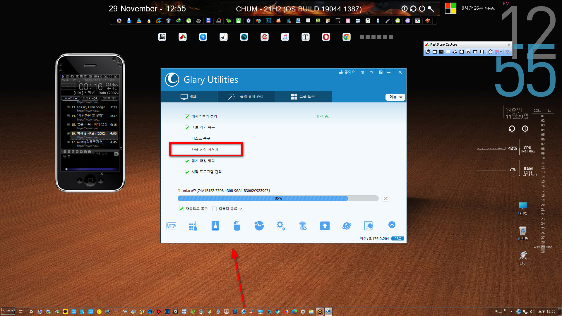
Task: Click the 좋아요 like button in title bar
Action: (x=347, y=72)
